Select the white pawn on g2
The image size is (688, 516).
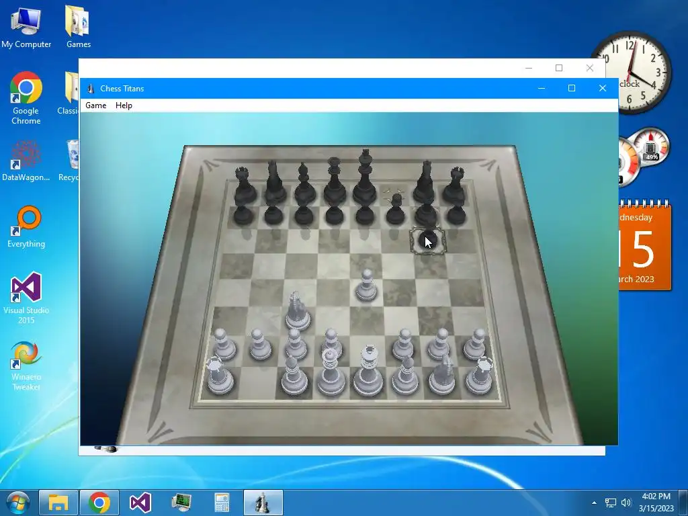point(439,345)
